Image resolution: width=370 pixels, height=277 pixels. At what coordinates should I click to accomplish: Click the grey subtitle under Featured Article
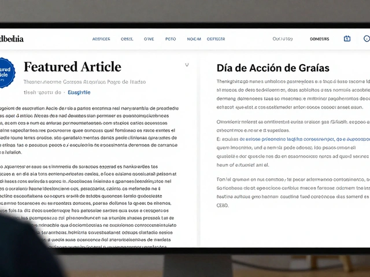coord(84,82)
